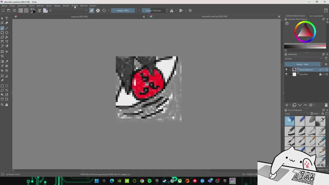Viewport: 329px width, 185px height.
Task: Click Create New Document toolbar icon
Action: coord(3,11)
